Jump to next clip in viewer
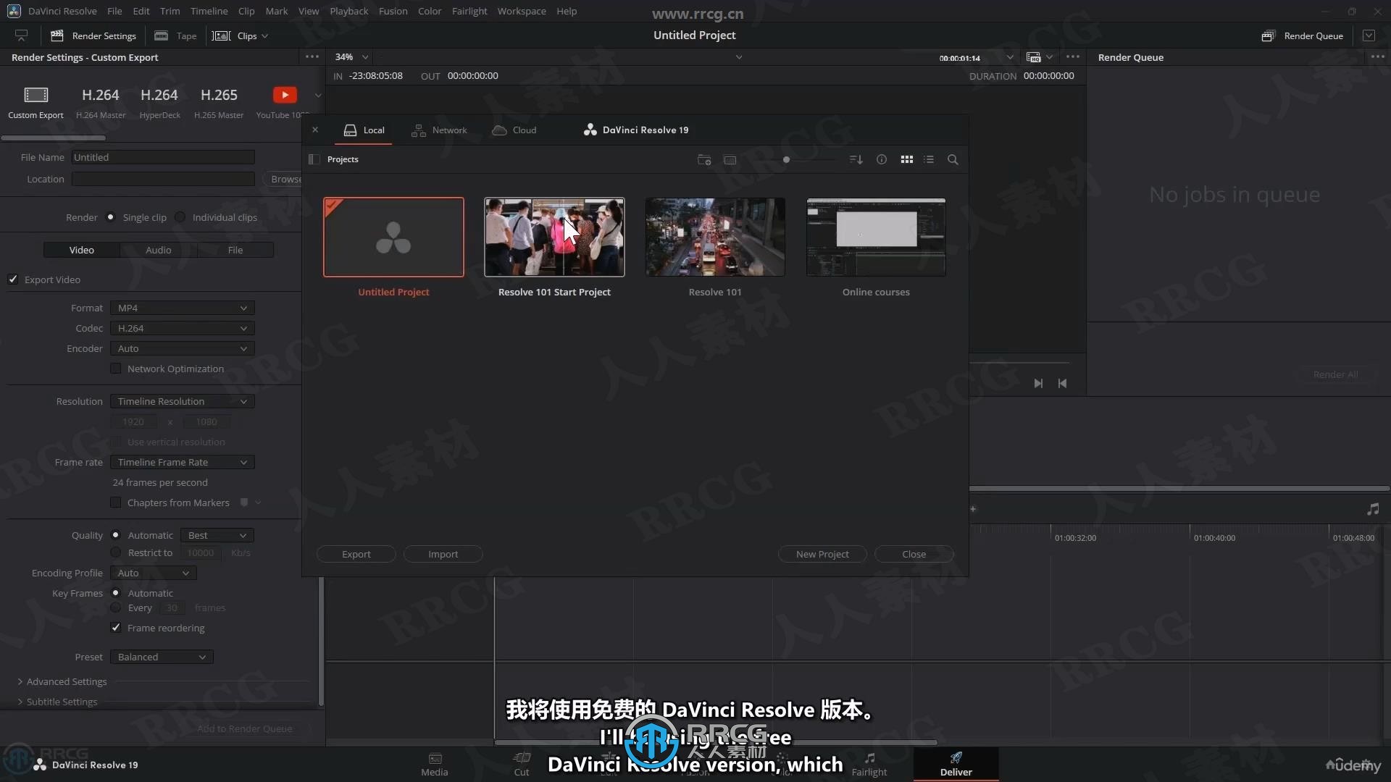The image size is (1391, 782). [1038, 383]
